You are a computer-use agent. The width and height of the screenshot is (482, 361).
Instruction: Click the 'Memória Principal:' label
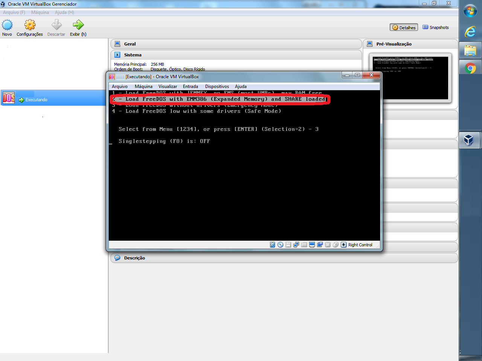(130, 64)
